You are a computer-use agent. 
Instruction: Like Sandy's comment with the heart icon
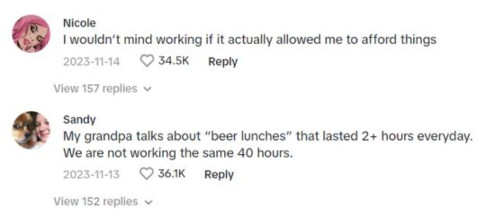tap(147, 174)
